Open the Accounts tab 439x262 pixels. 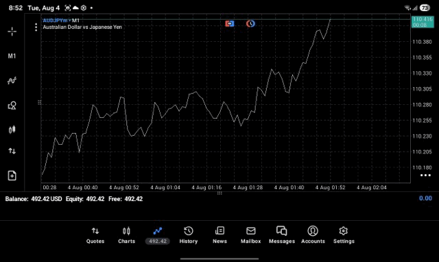pos(313,235)
